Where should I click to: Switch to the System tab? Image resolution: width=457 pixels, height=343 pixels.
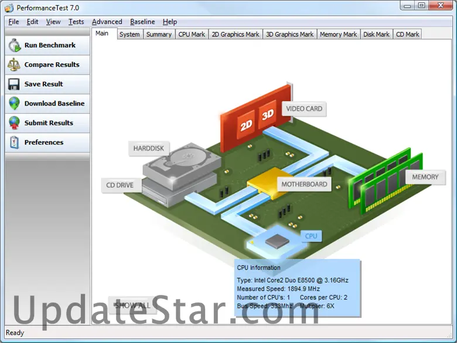coord(129,35)
